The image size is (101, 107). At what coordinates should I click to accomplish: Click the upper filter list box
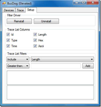tap(50, 78)
